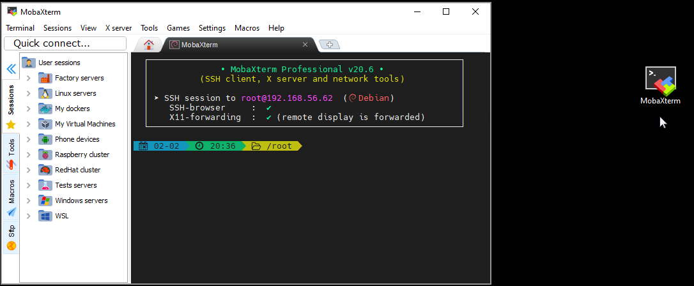This screenshot has width=694, height=286.
Task: Close the MobaXterm session tab
Action: point(305,45)
